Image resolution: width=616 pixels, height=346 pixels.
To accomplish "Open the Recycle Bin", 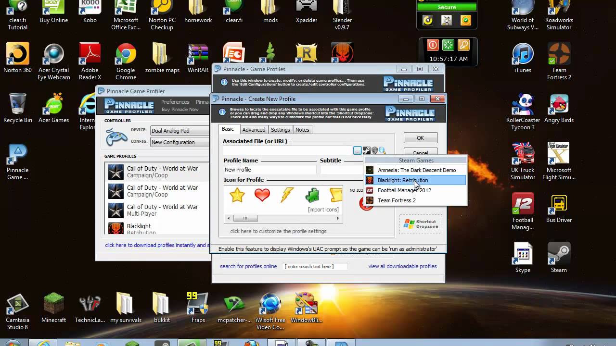I will click(x=18, y=108).
